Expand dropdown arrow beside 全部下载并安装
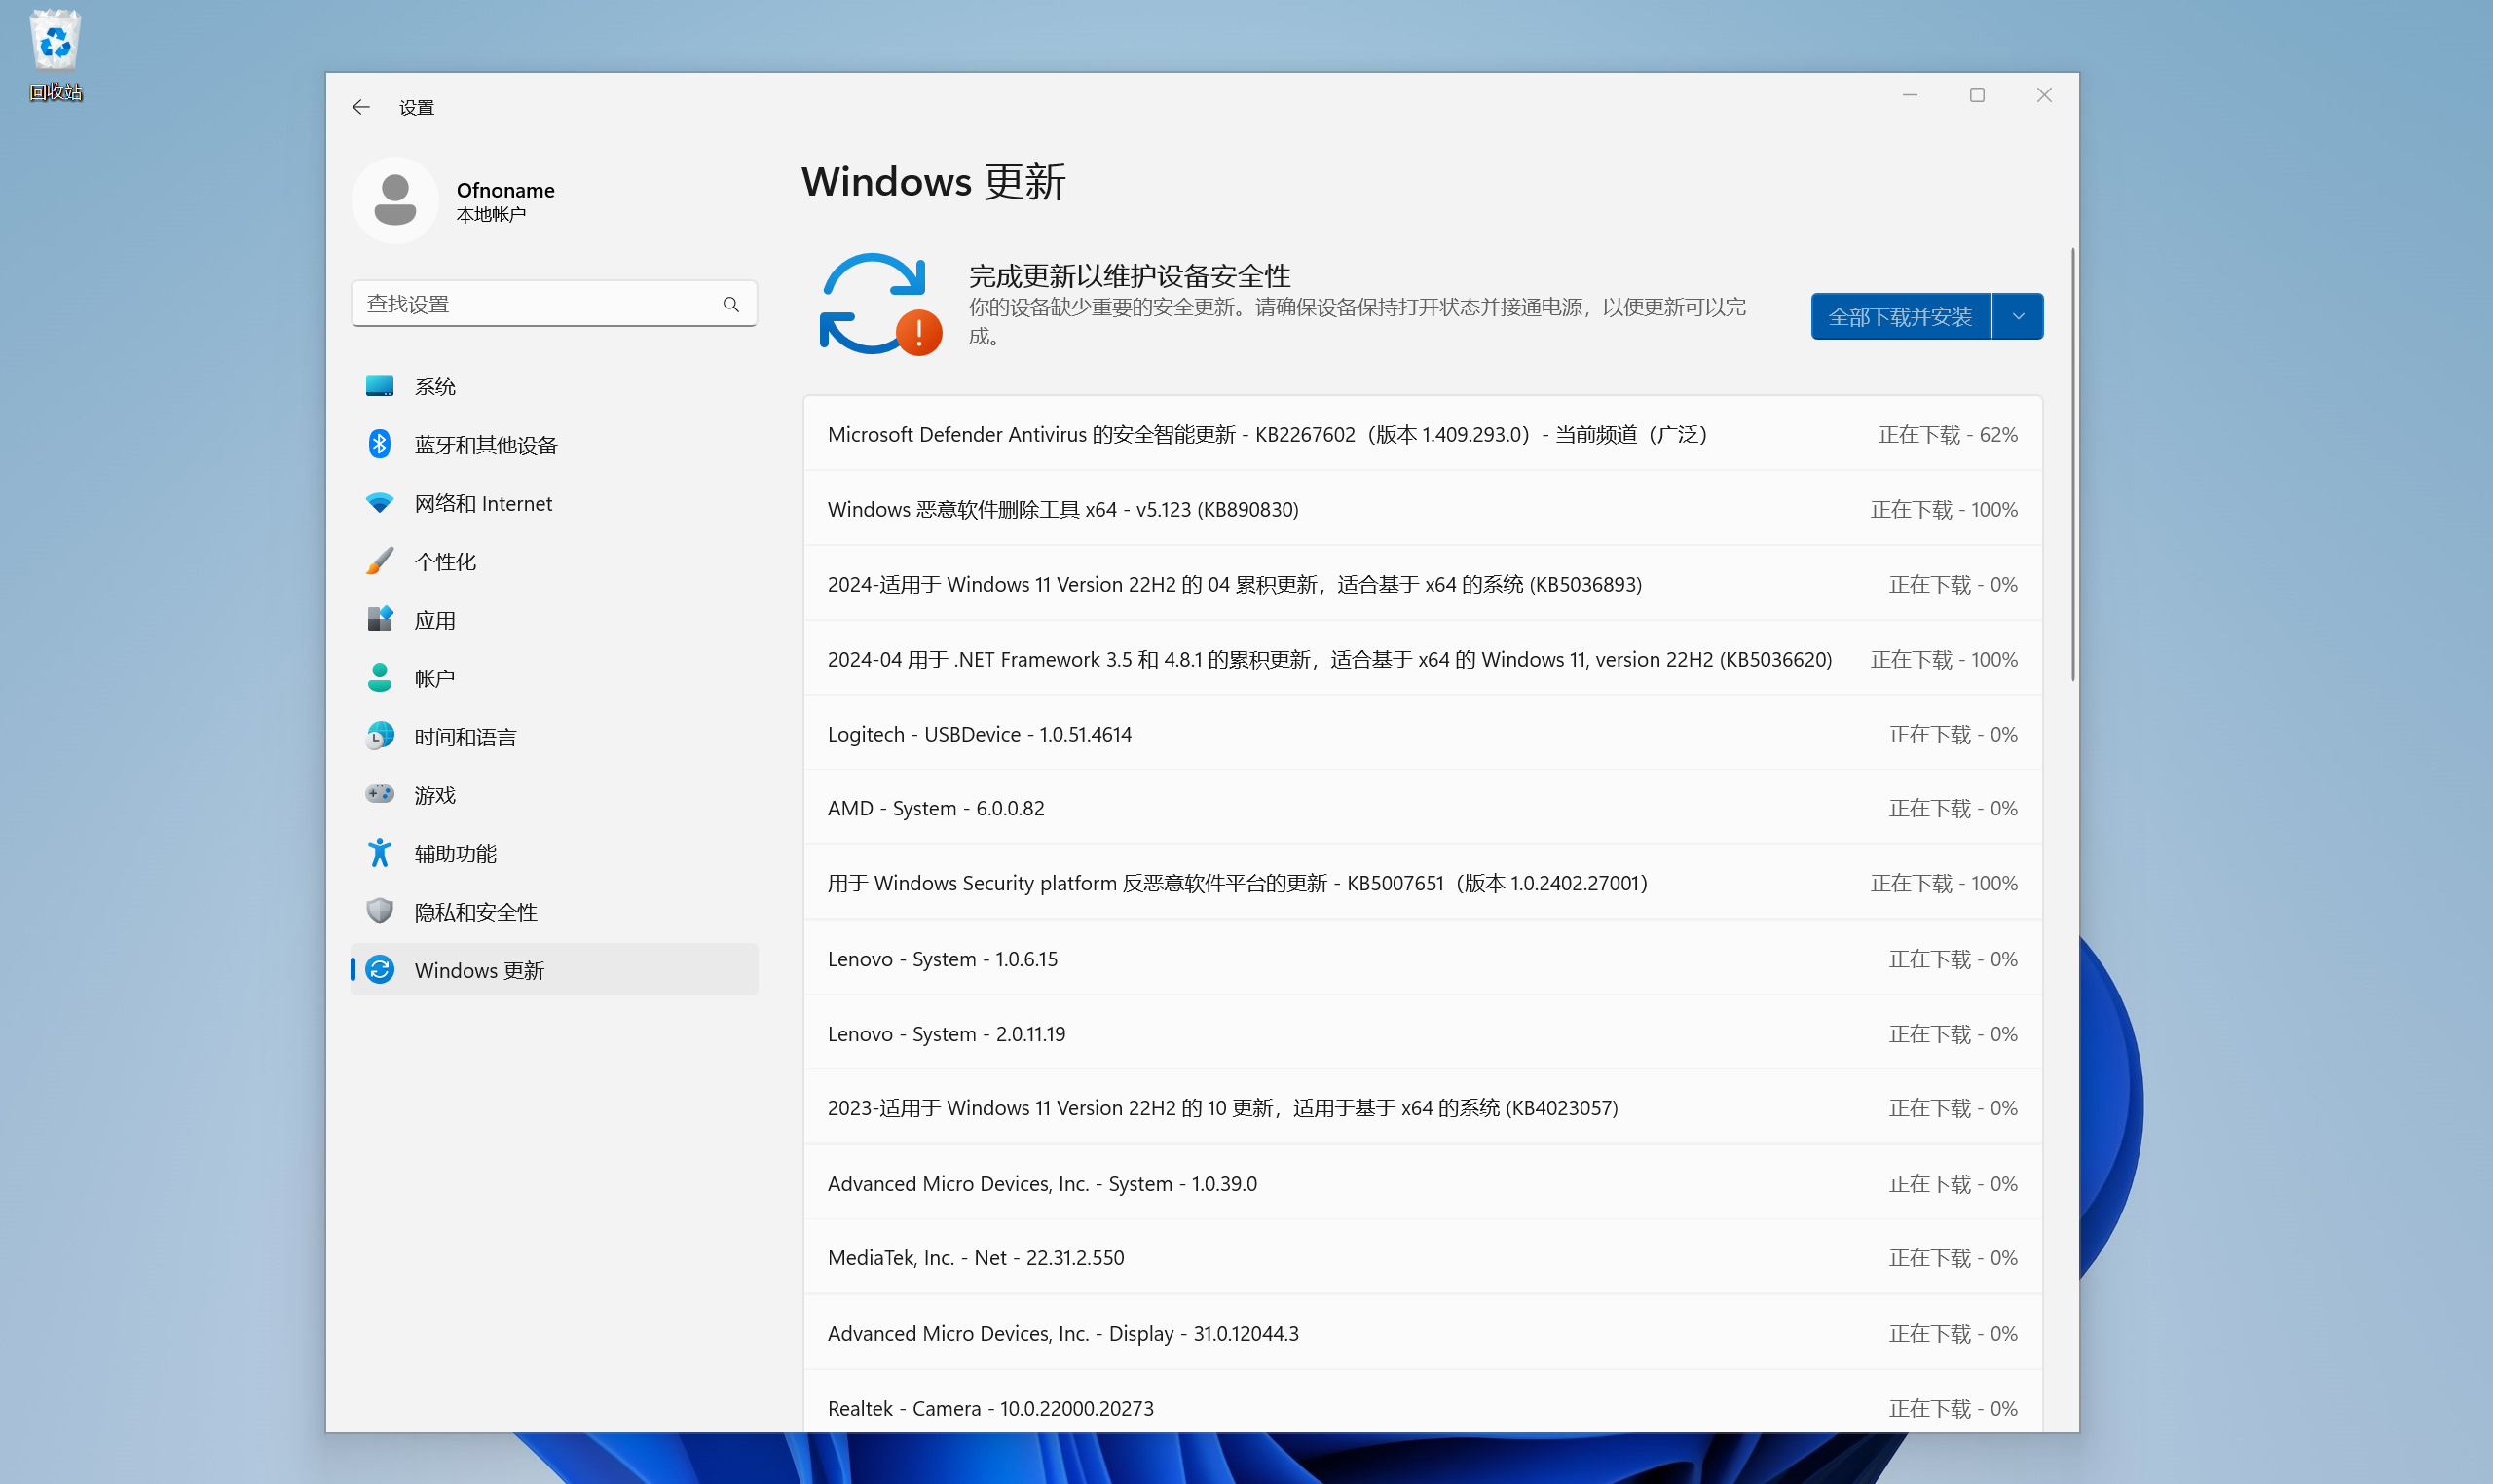Viewport: 2493px width, 1484px height. tap(2018, 317)
